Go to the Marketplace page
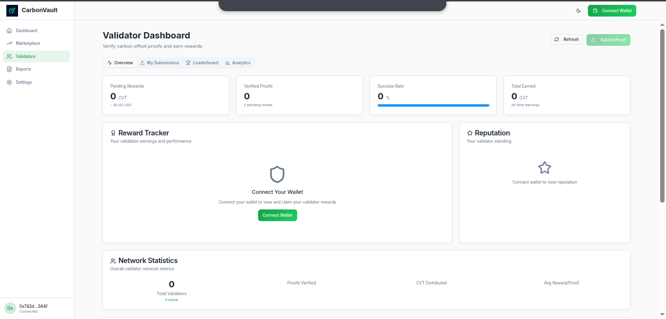This screenshot has width=666, height=319. pyautogui.click(x=28, y=43)
